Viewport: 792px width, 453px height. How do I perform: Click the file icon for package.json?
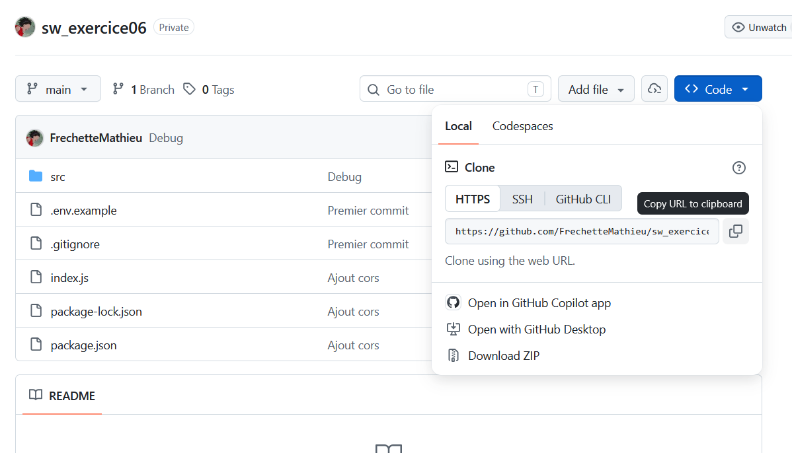36,344
